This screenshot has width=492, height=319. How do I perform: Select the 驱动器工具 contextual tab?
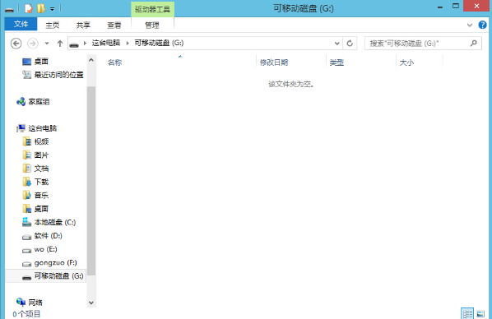pos(152,9)
